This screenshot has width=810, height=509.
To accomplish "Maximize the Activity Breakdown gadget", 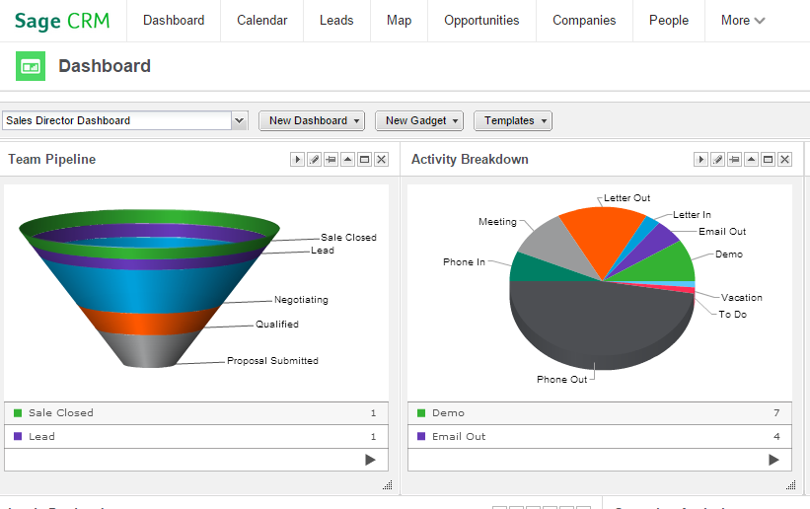I will 769,160.
